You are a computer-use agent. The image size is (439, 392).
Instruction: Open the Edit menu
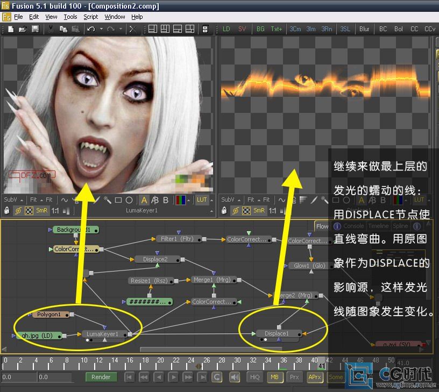(34, 17)
